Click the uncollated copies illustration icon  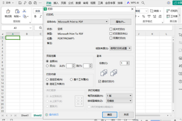pos(114,73)
